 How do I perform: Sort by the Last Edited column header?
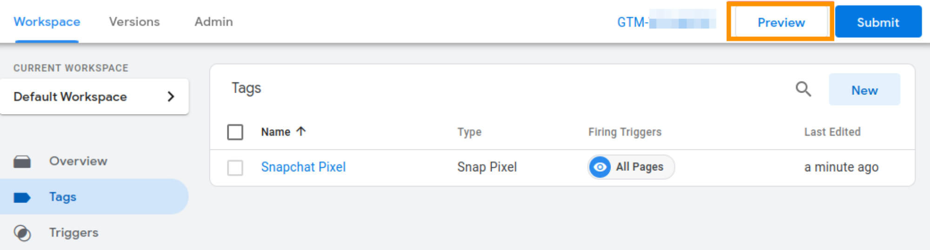tap(832, 132)
